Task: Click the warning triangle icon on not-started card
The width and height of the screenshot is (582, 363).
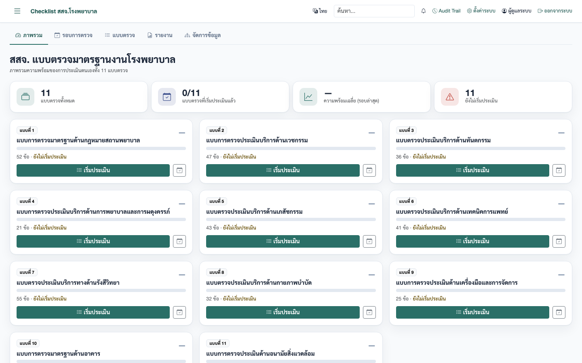Action: click(x=450, y=97)
